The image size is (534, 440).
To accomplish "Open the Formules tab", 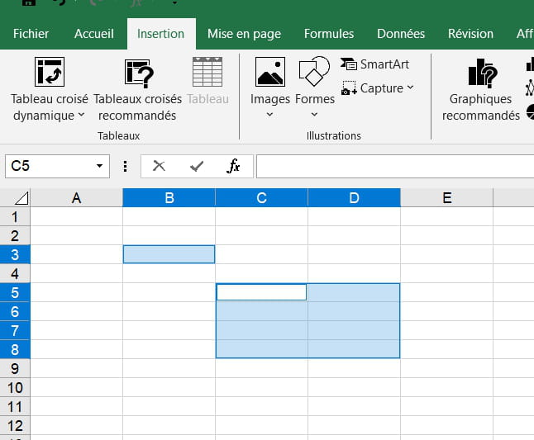I will tap(328, 34).
